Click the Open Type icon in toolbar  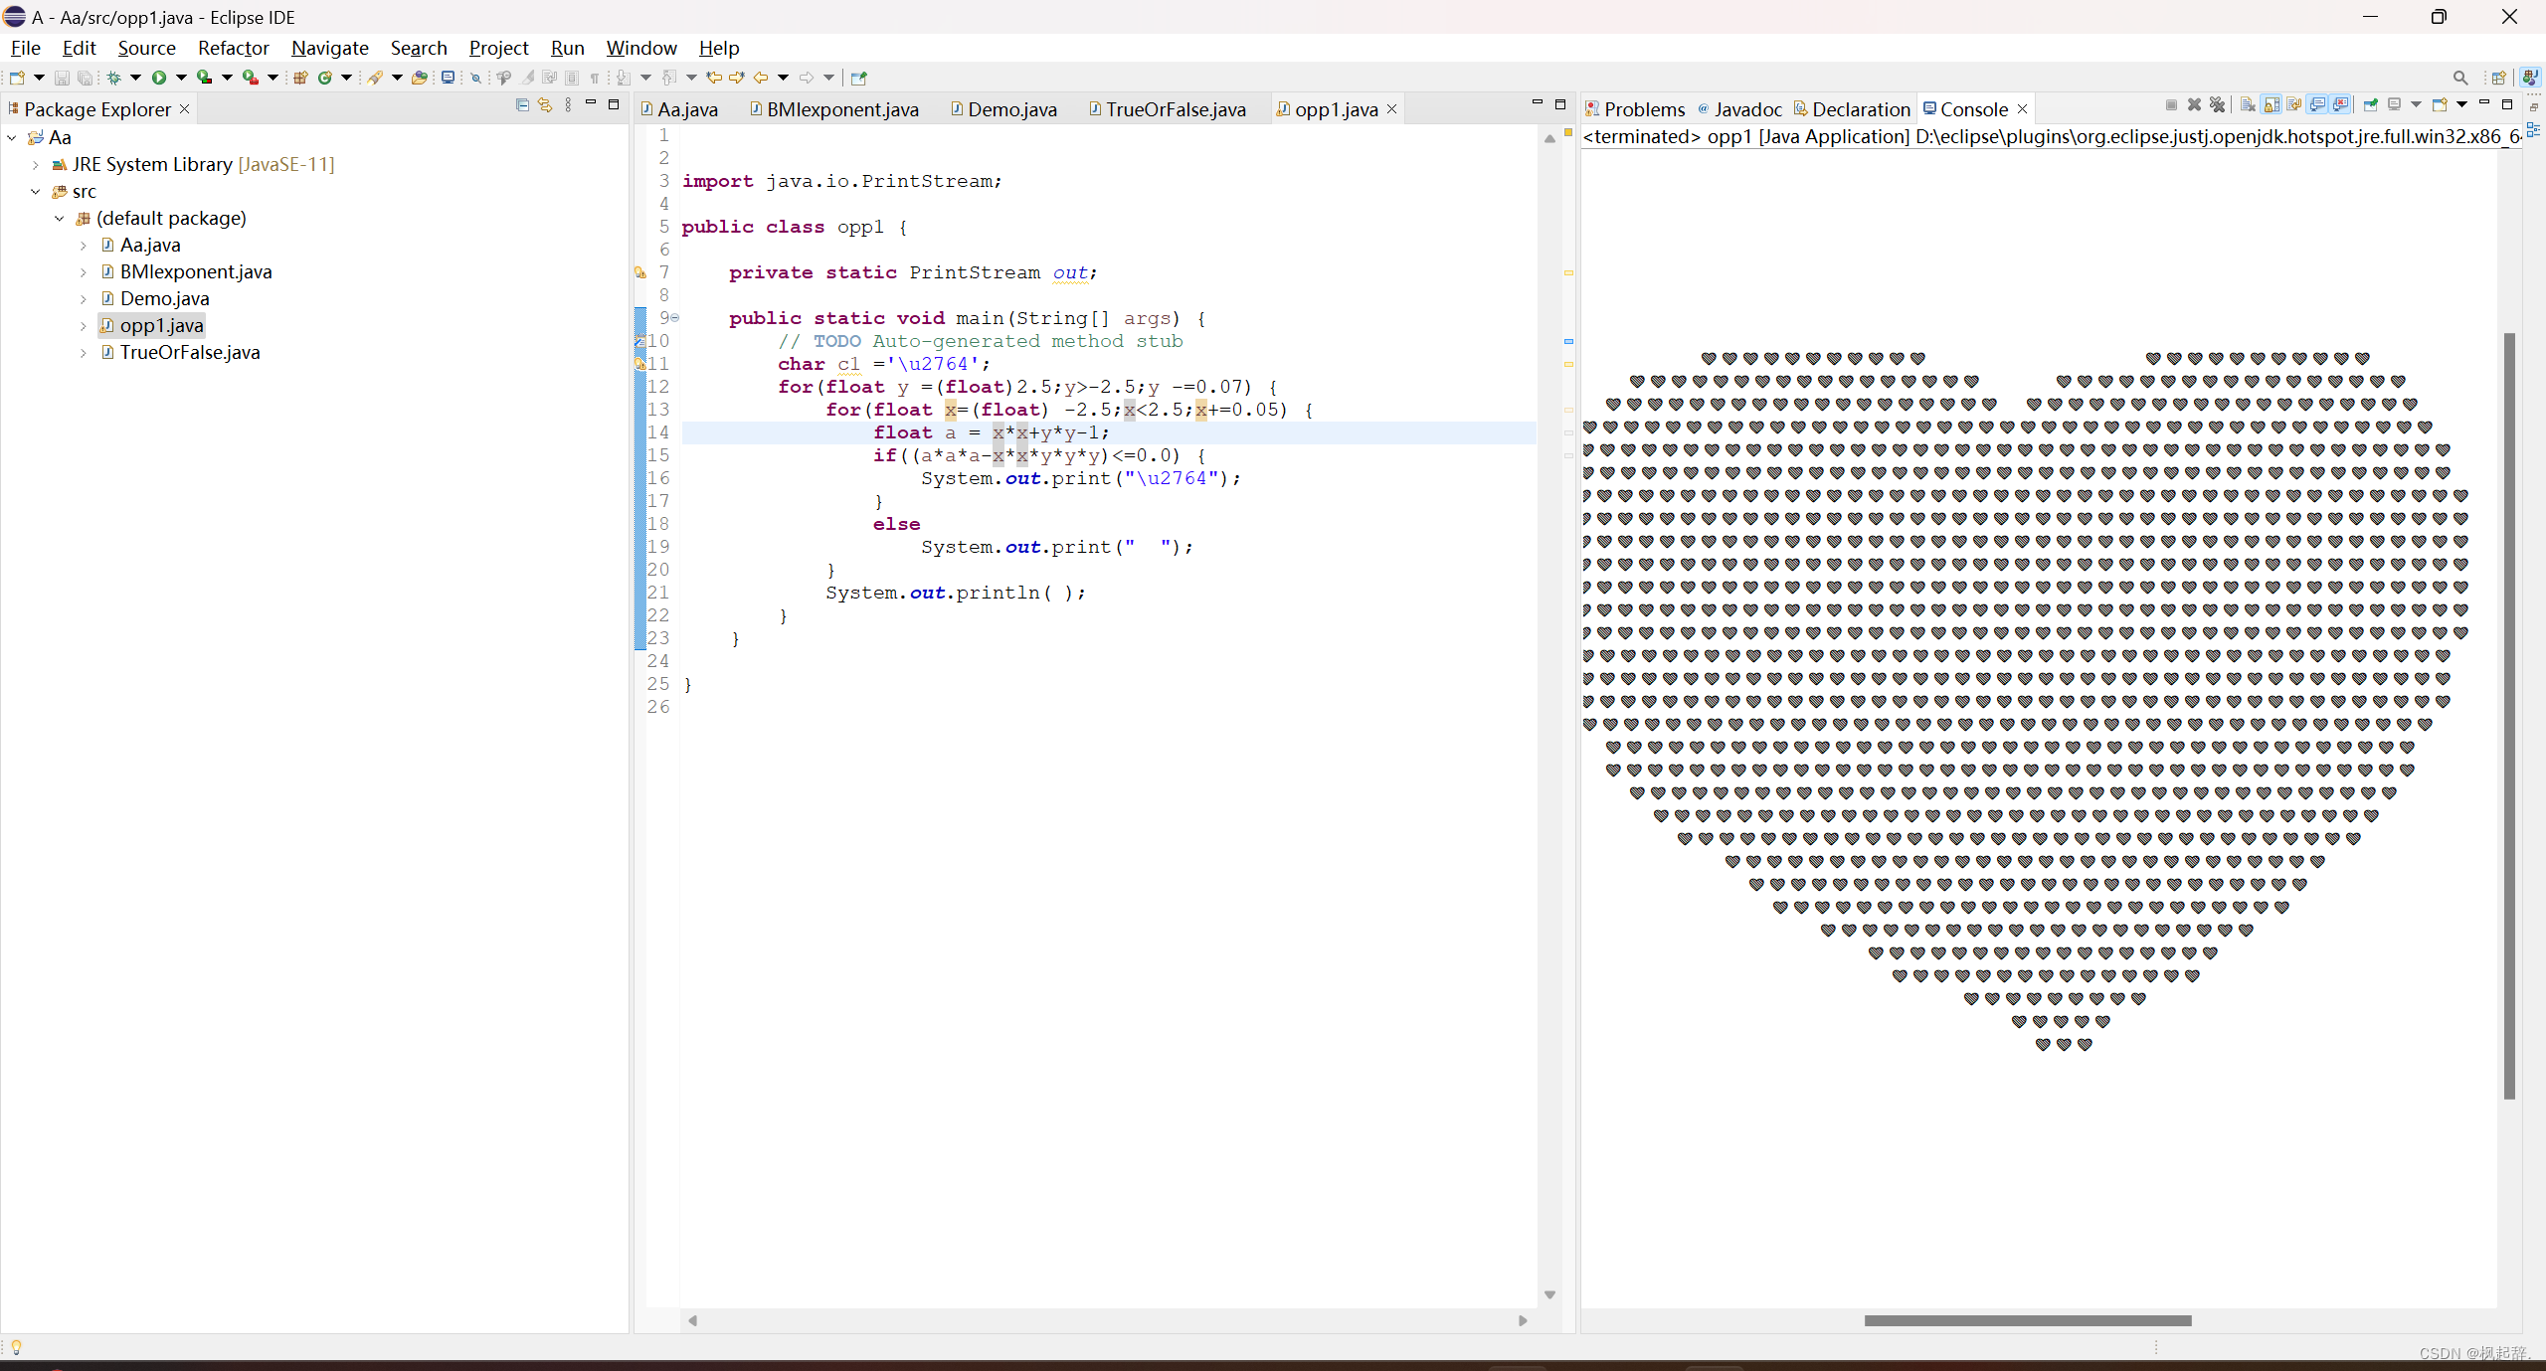click(x=419, y=78)
